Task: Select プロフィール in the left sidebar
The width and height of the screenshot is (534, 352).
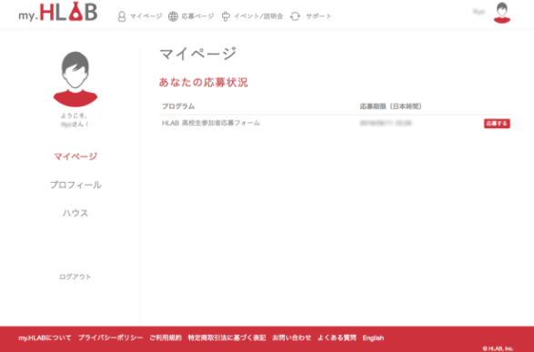Action: pyautogui.click(x=76, y=185)
